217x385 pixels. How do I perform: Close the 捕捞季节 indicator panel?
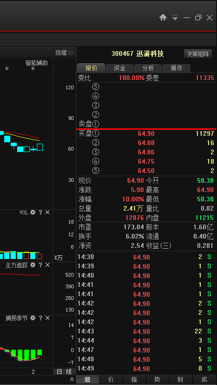47,318
